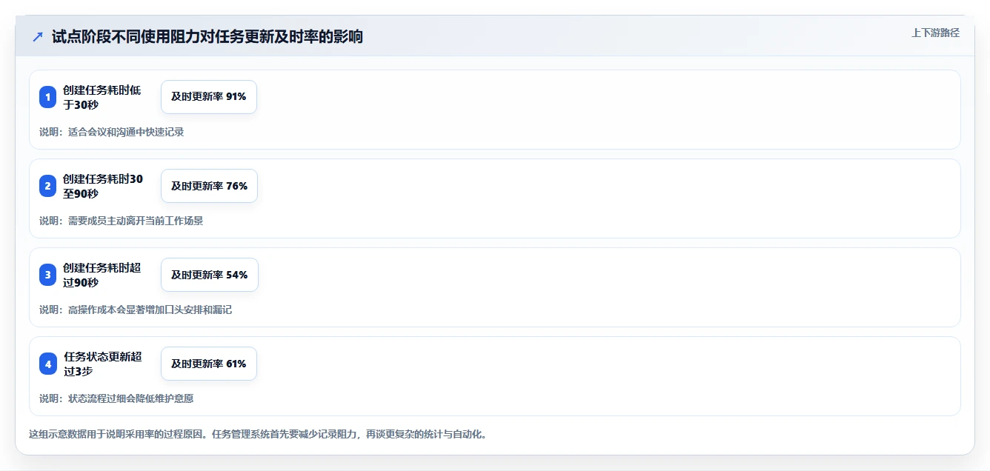Click the arrow icon beside the panel title
This screenshot has height=471, width=990.
37,37
